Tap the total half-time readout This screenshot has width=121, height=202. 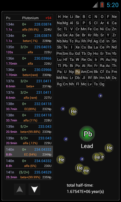click(85, 188)
